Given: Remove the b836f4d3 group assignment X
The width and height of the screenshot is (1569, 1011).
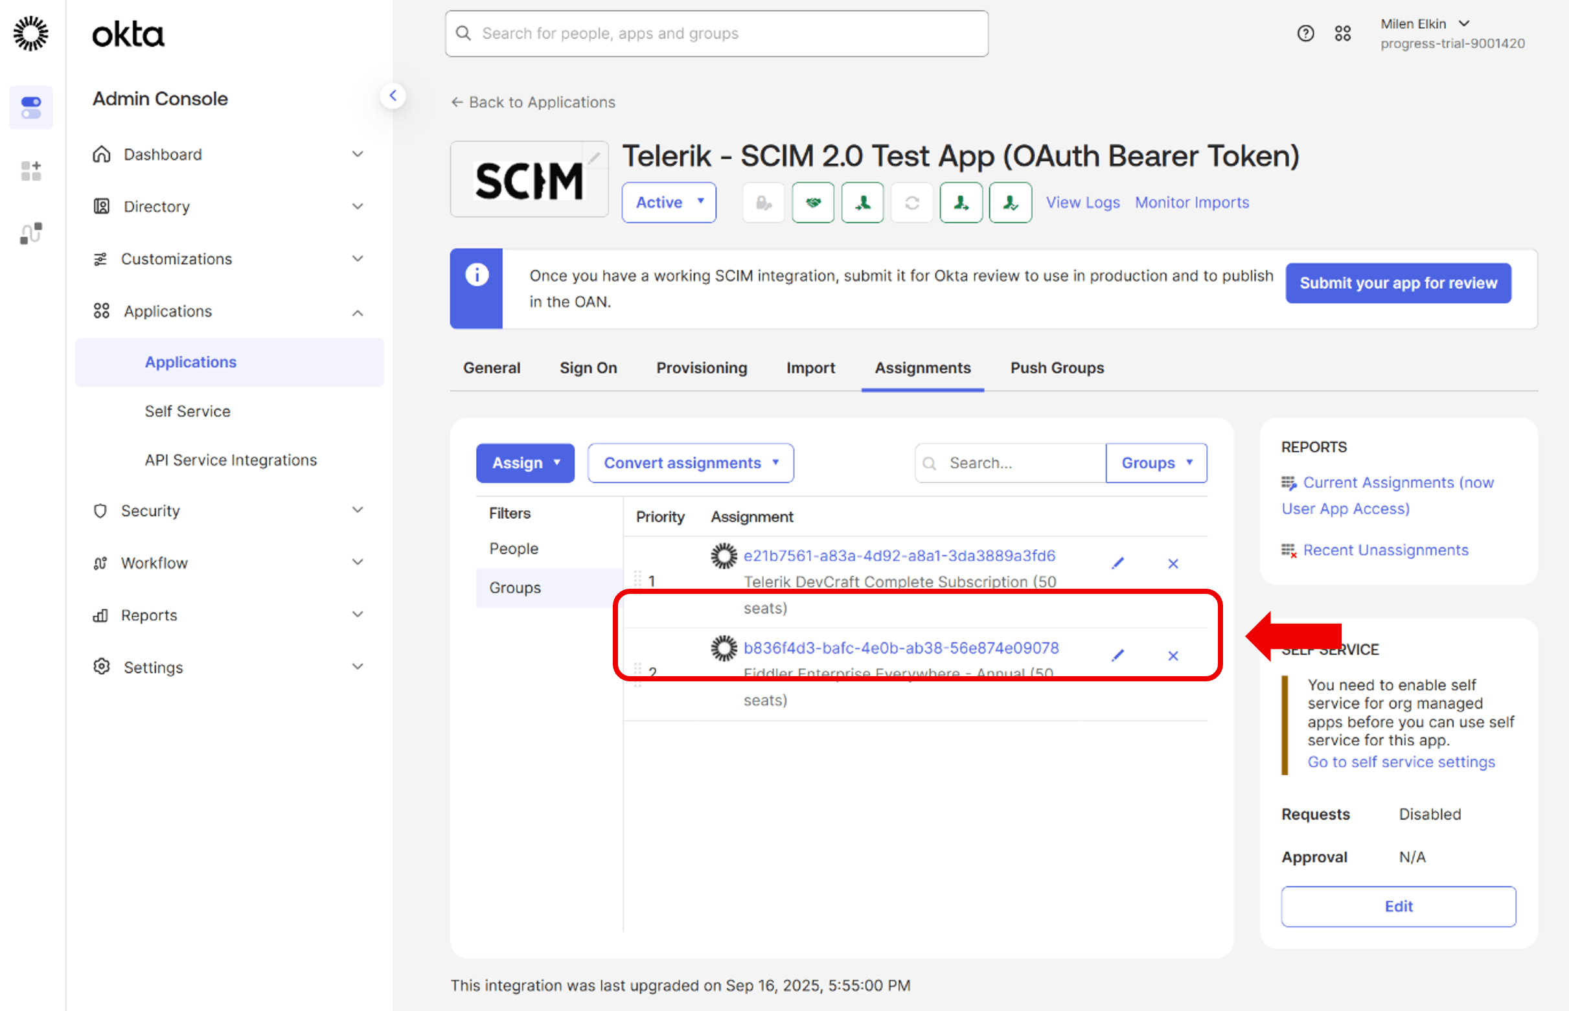Looking at the screenshot, I should pos(1173,655).
